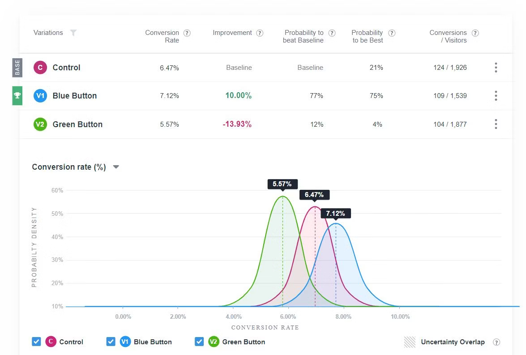Click the C badge for Control variation

(x=40, y=67)
